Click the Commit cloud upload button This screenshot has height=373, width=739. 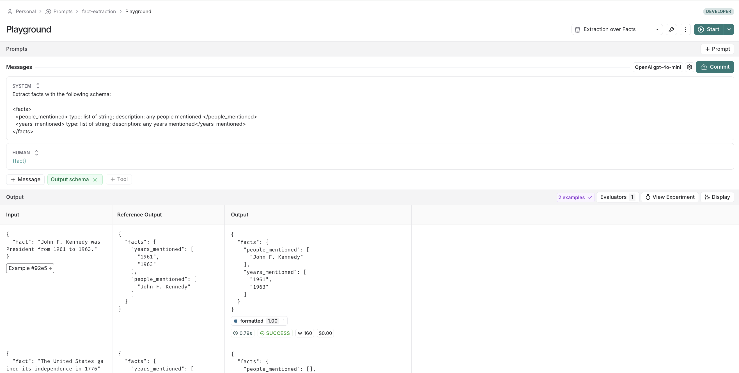point(715,67)
